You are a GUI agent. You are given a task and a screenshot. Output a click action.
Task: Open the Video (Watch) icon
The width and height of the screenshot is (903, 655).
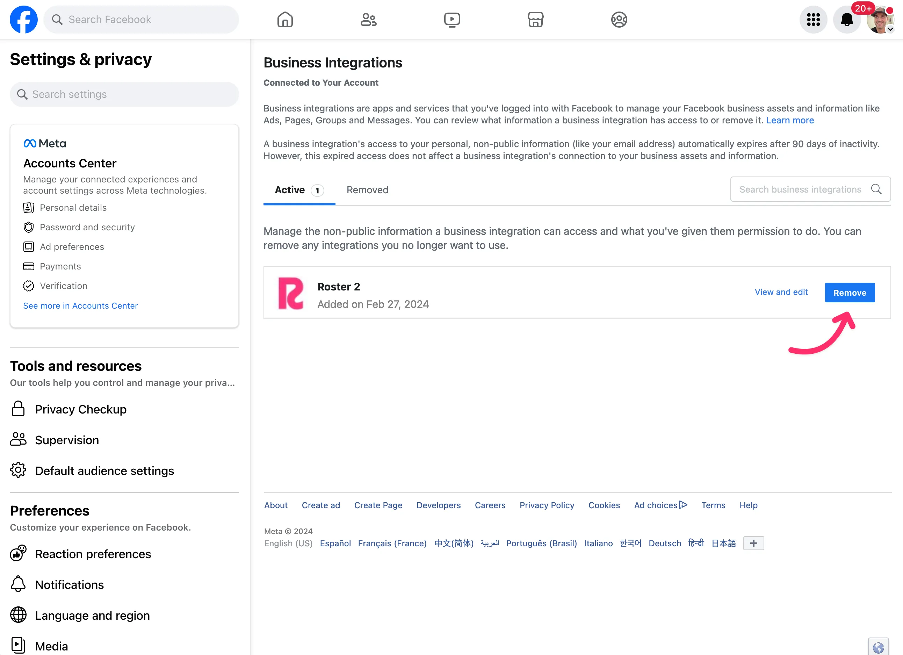(452, 20)
